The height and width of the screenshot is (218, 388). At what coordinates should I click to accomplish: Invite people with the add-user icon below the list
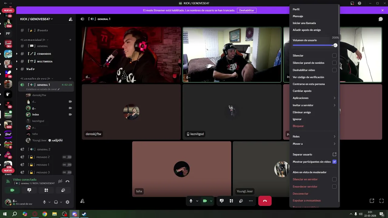click(82, 201)
